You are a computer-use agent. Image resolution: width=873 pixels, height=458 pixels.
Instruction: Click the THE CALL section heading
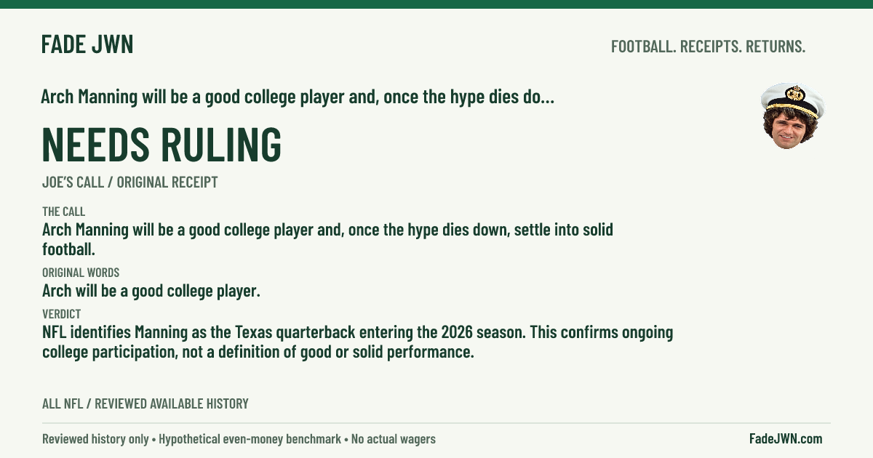pos(63,212)
